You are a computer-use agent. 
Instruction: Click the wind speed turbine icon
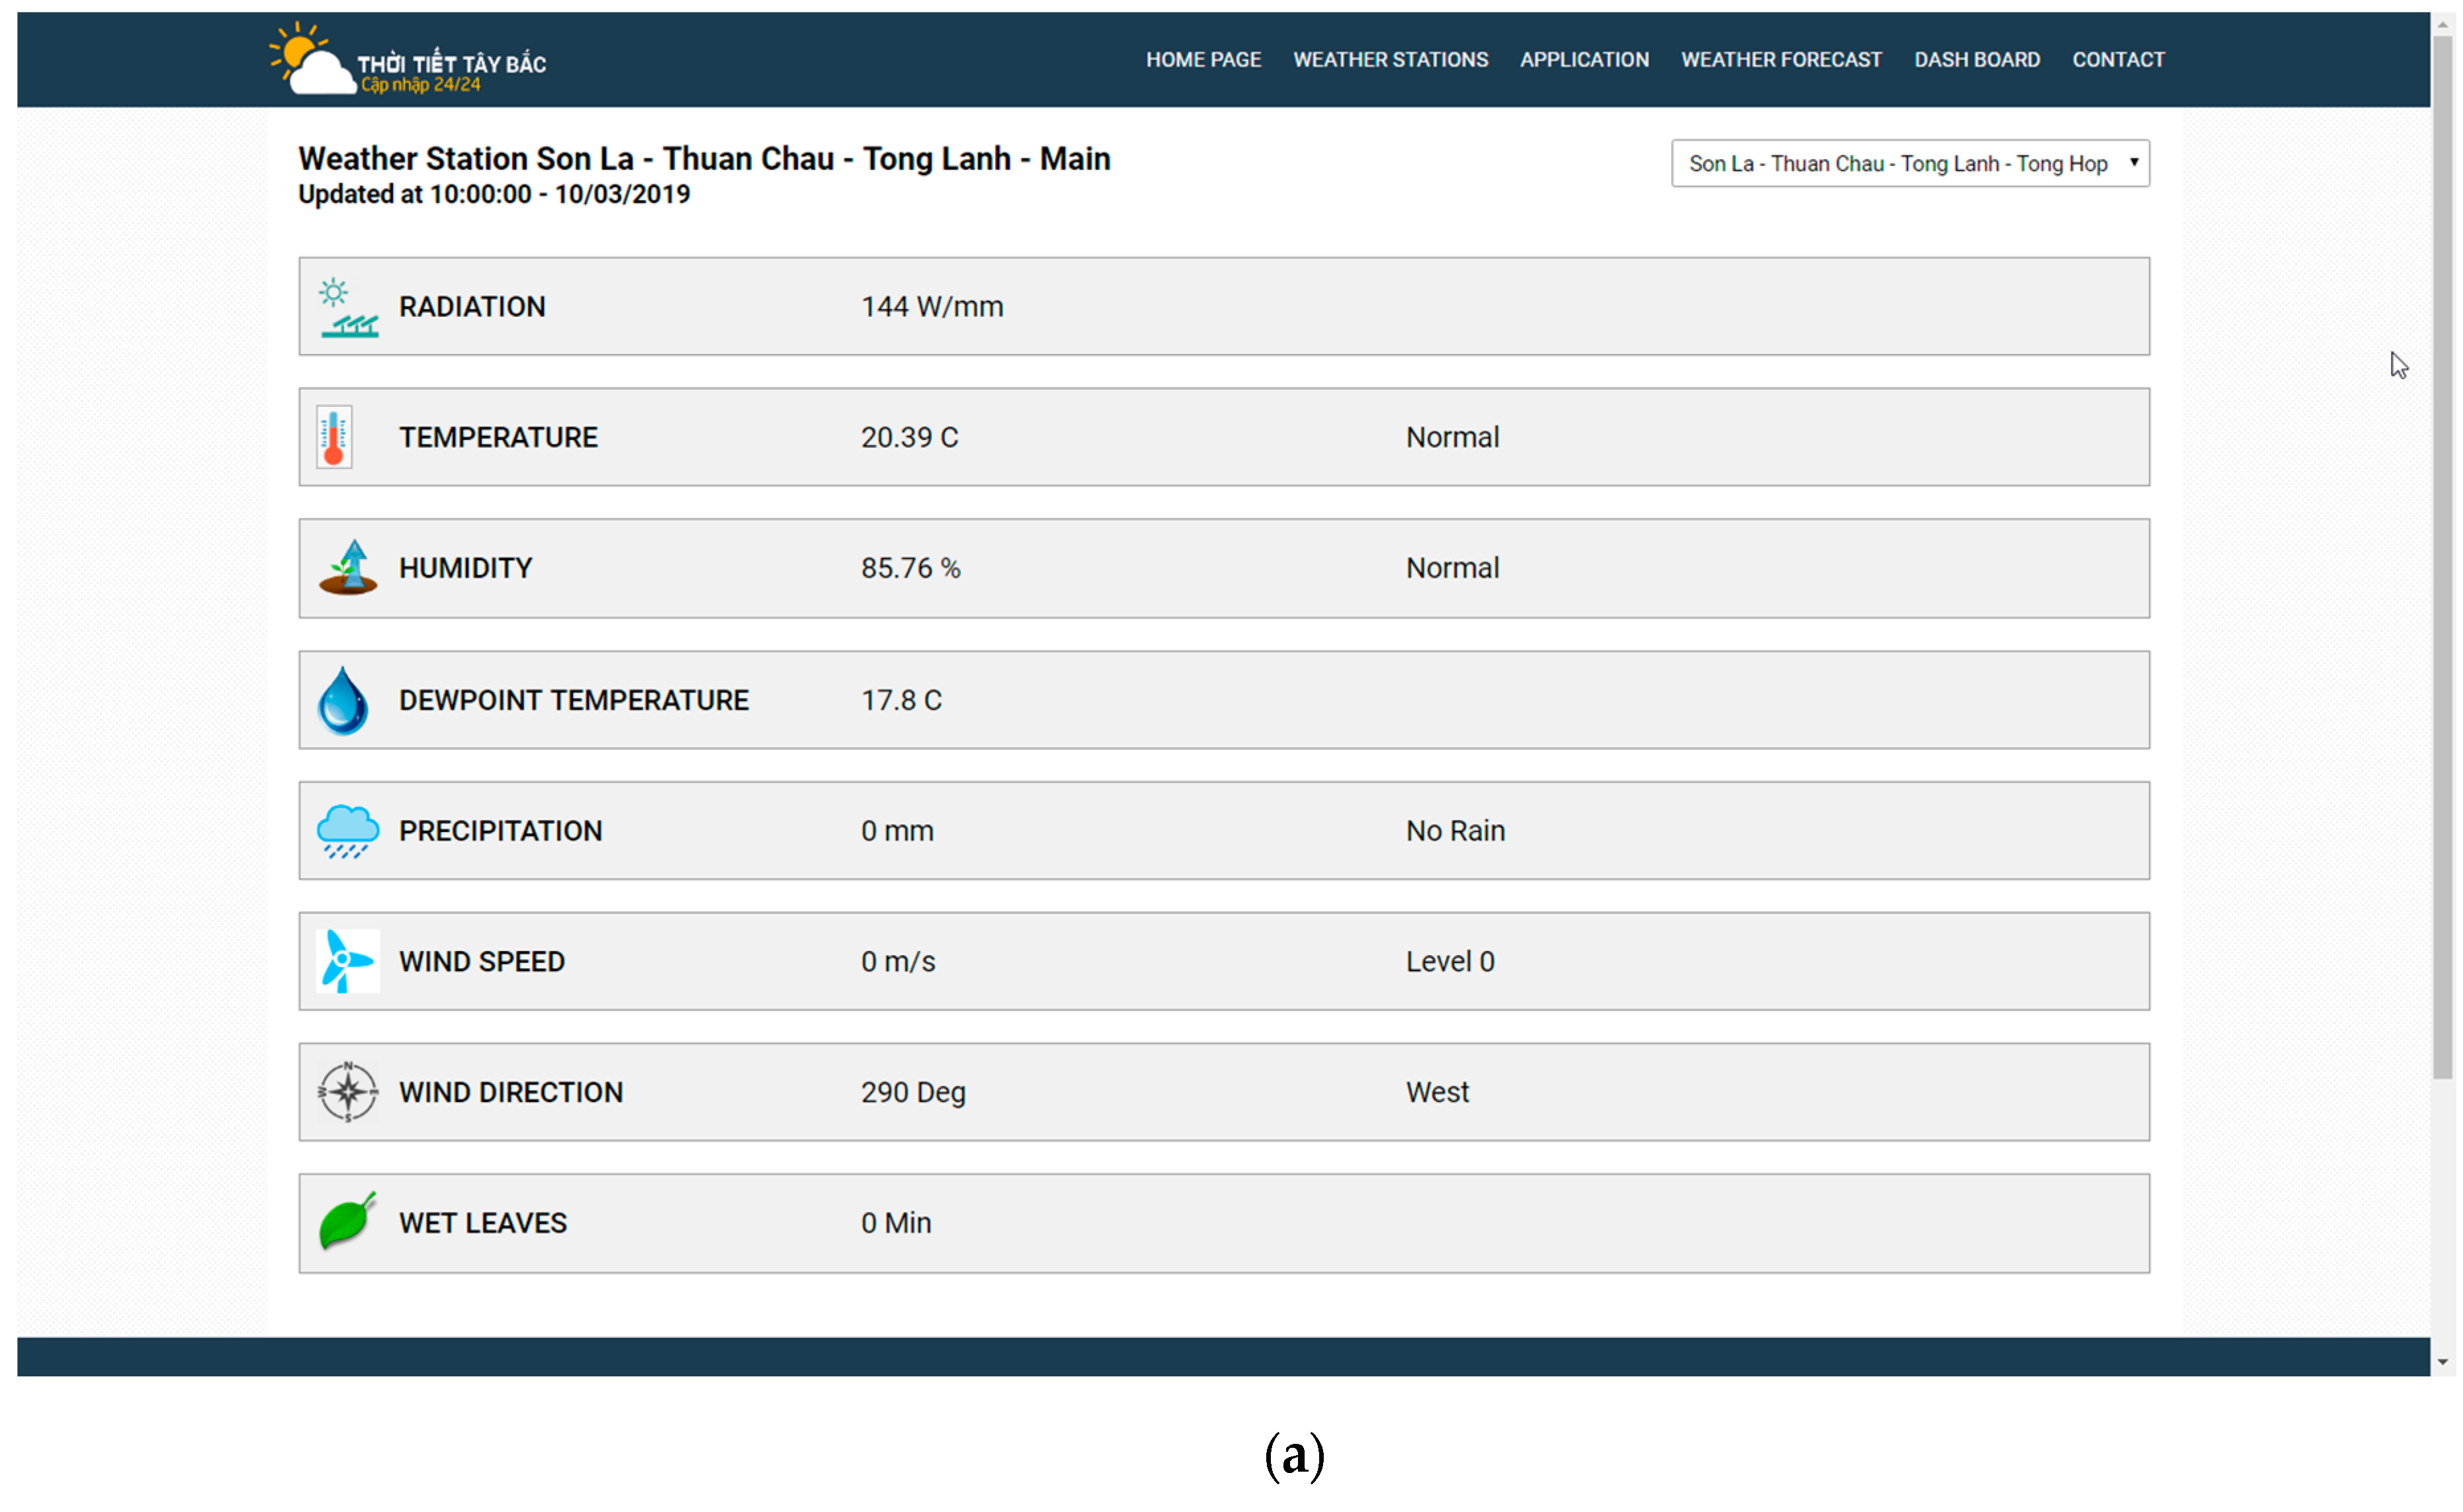coord(347,961)
